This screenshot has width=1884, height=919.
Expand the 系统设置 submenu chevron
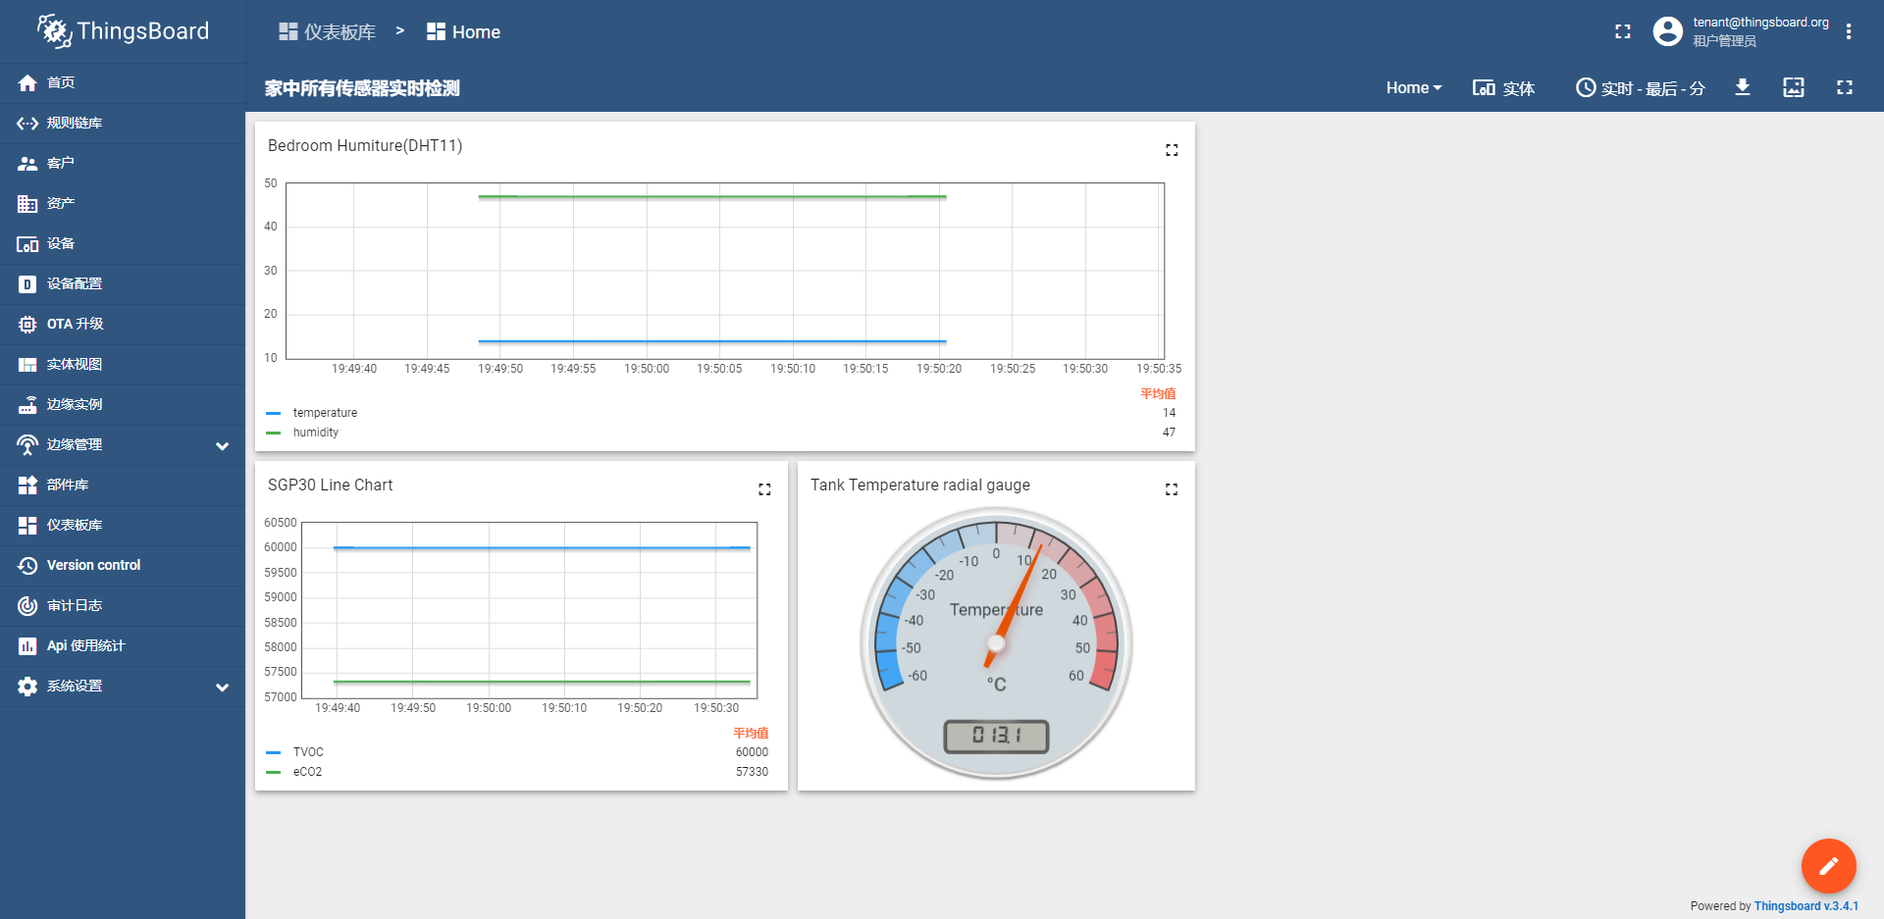(x=223, y=687)
